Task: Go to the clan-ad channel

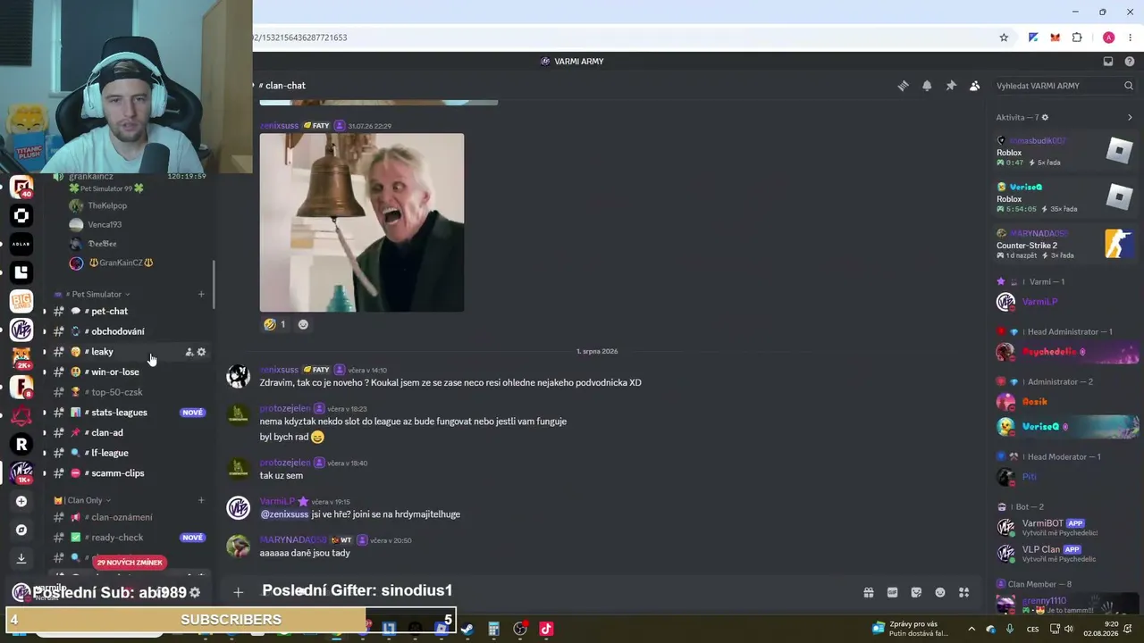Action: pos(130,432)
